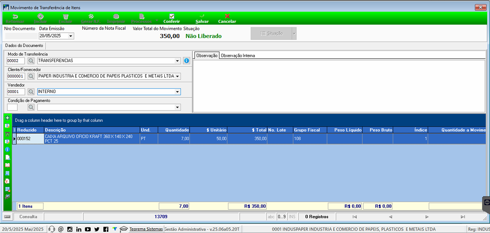Click the Vendedor code field 00001
Viewport: 490px width, 233px height.
[x=16, y=92]
